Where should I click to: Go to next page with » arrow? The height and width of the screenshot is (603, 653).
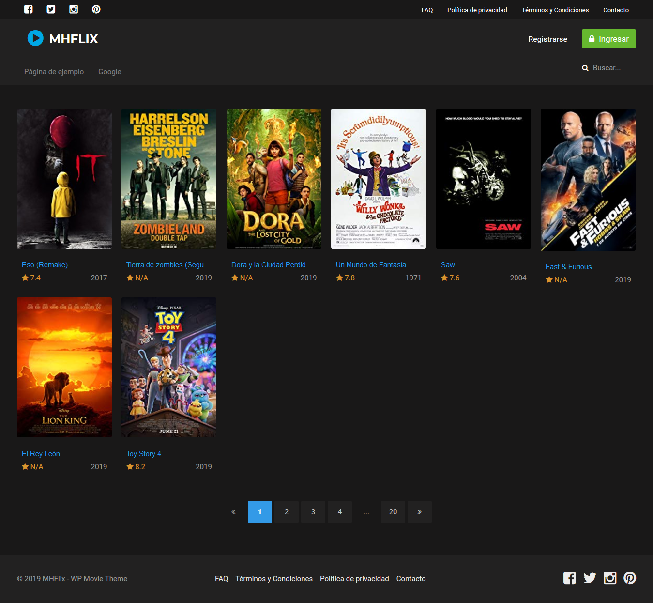point(420,512)
